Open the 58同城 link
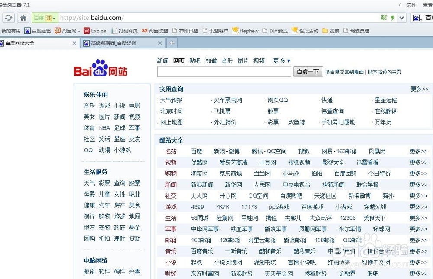433x279 pixels. tap(200, 218)
